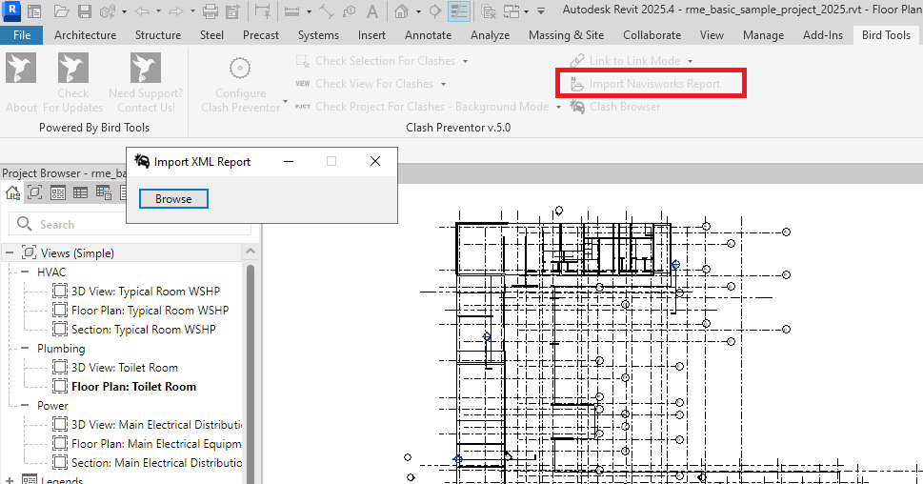The image size is (923, 484).
Task: Click the Clash Browser car crash icon
Action: point(577,107)
